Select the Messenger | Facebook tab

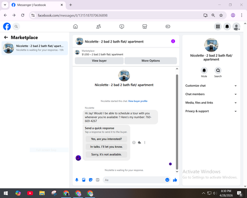pyautogui.click(x=38, y=5)
